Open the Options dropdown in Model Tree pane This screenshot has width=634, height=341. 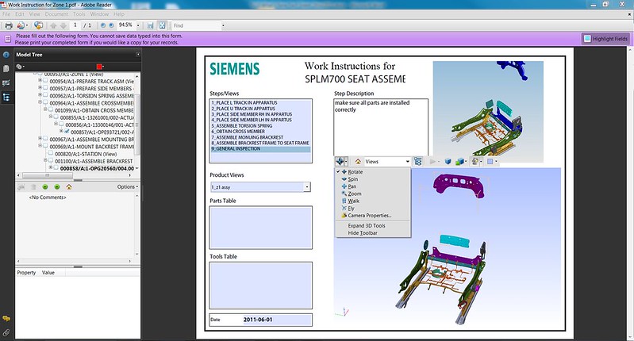point(128,186)
